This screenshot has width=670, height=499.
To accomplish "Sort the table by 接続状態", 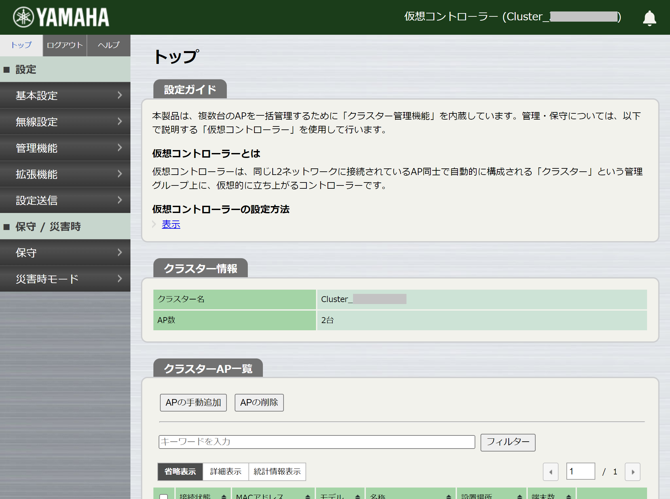I will pos(224,496).
